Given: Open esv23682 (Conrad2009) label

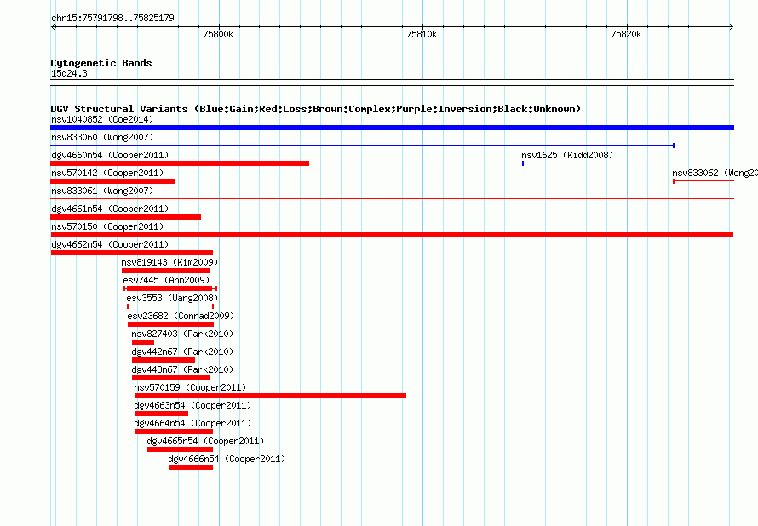Looking at the screenshot, I should pyautogui.click(x=181, y=316).
